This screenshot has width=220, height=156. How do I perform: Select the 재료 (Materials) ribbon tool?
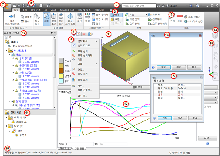[x=47, y=19]
